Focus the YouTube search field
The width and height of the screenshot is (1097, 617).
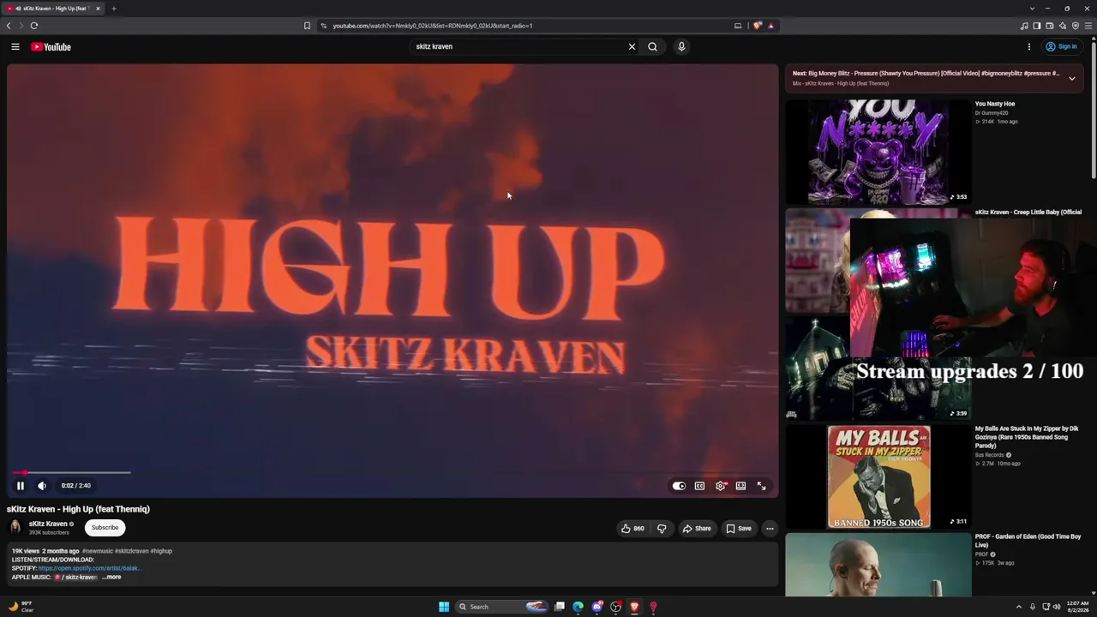(x=519, y=47)
